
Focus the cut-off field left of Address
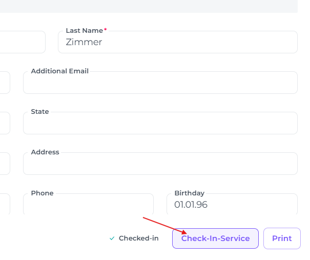5,164
